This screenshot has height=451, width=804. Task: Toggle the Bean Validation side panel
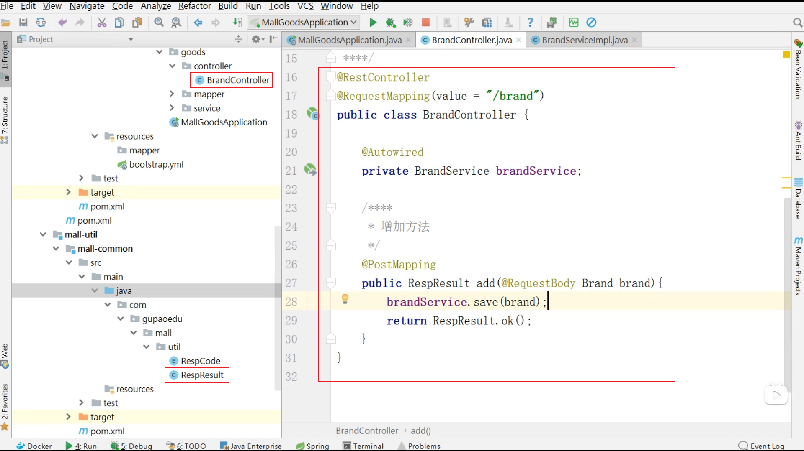pos(798,69)
